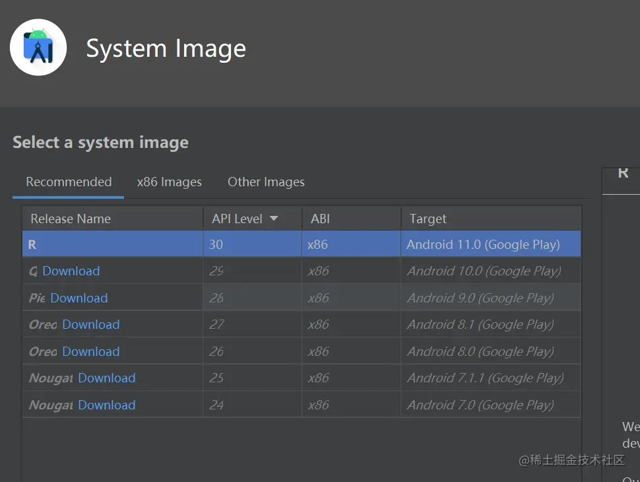Download the Oreo API 26 image
The image size is (640, 482).
coord(91,351)
